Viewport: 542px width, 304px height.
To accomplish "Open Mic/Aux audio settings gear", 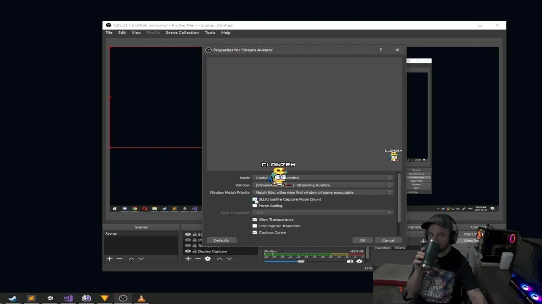I will click(x=359, y=261).
